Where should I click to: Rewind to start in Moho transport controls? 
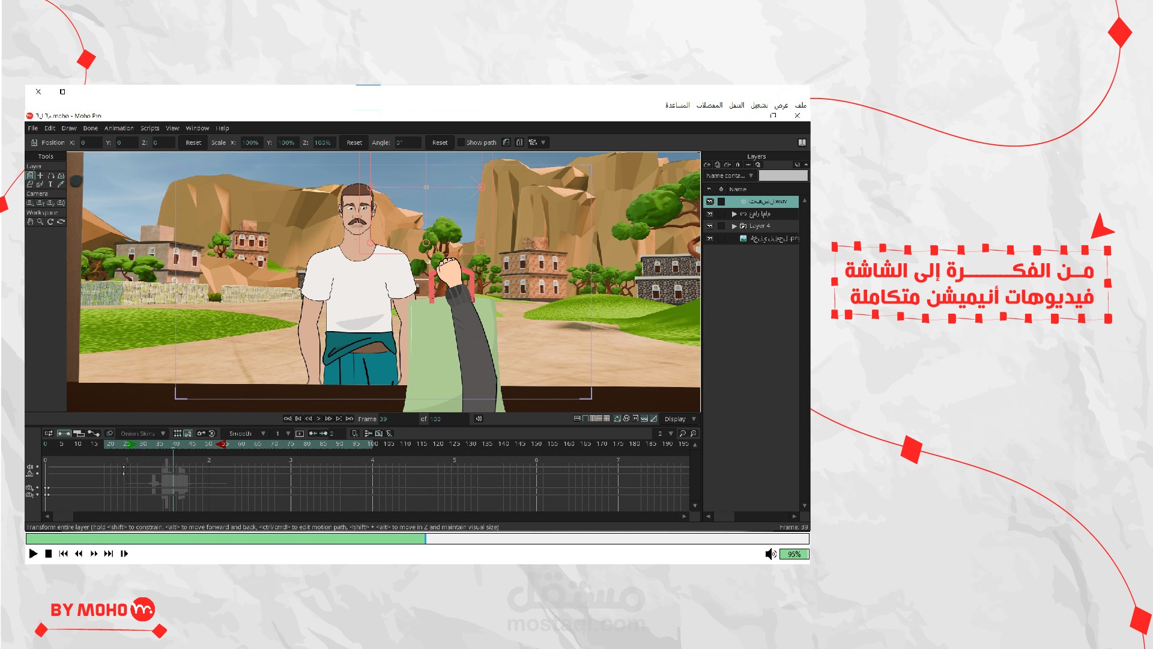(x=288, y=419)
